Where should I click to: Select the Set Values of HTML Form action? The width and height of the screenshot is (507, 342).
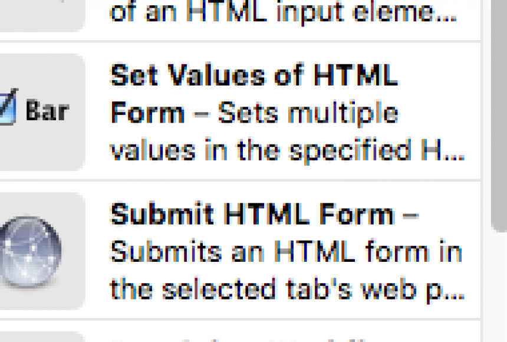(x=240, y=112)
